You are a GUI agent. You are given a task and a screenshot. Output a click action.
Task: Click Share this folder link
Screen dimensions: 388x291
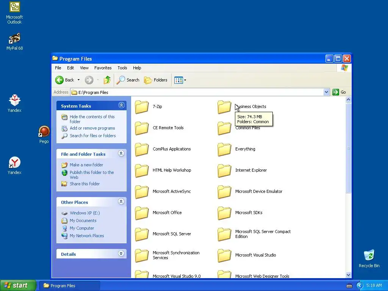point(84,184)
